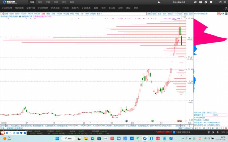The image size is (228, 142).
Task: Open 新股IPO menu item
Action: [x=75, y=8]
